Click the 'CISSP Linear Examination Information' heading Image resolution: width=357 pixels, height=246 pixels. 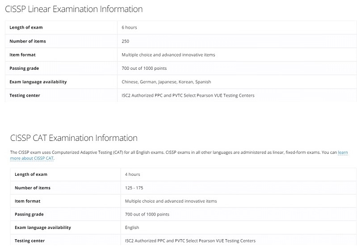coord(74,9)
